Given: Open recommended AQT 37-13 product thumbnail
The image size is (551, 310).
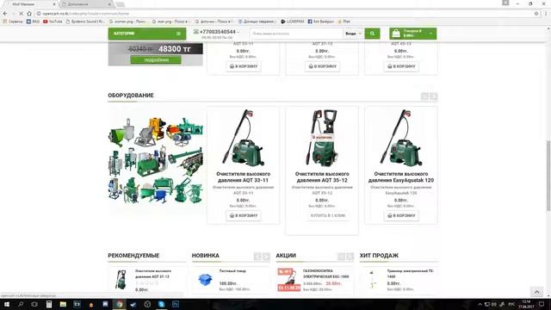Looking at the screenshot, I should 121,279.
